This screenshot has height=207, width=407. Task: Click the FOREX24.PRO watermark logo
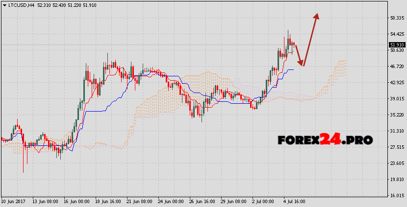(x=325, y=140)
